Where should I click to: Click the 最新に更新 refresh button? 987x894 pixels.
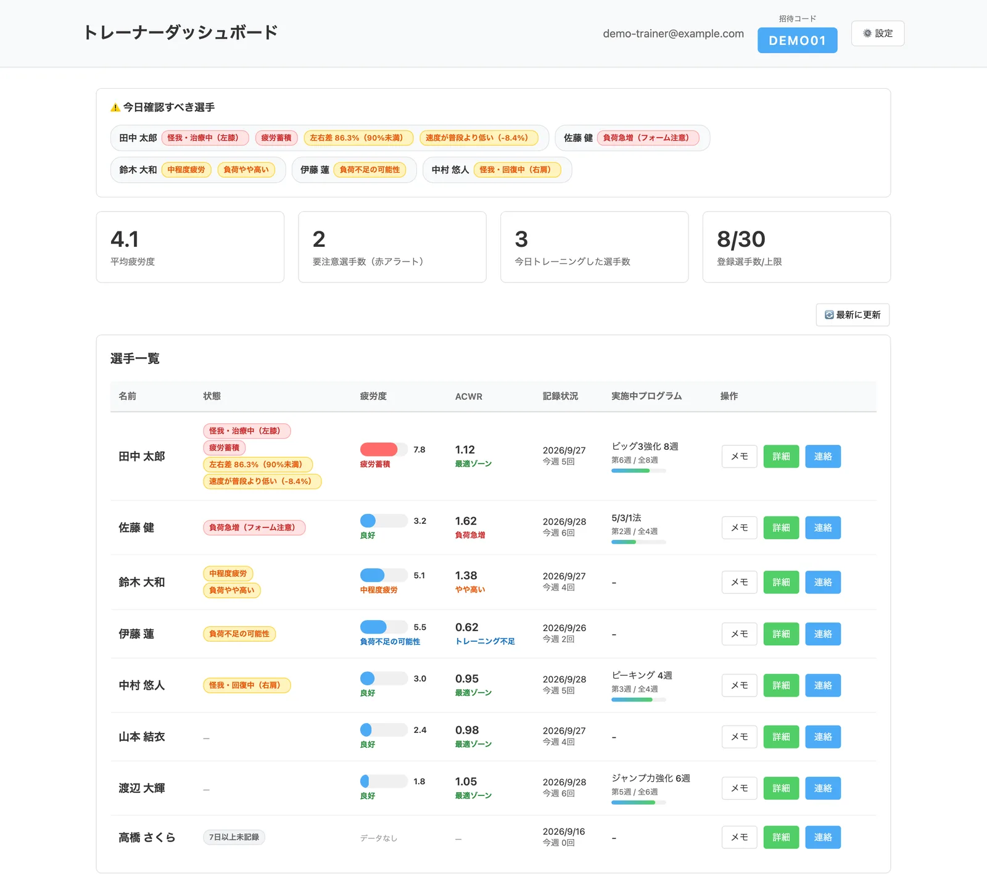click(x=853, y=315)
